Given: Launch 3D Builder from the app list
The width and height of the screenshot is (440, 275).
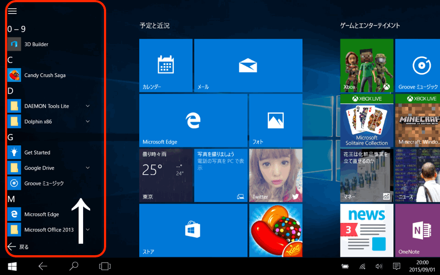Looking at the screenshot, I should click(36, 44).
